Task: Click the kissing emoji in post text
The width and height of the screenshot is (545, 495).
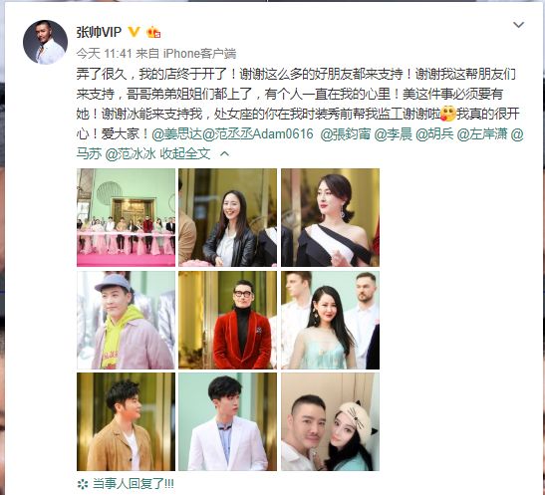Action: pos(448,114)
